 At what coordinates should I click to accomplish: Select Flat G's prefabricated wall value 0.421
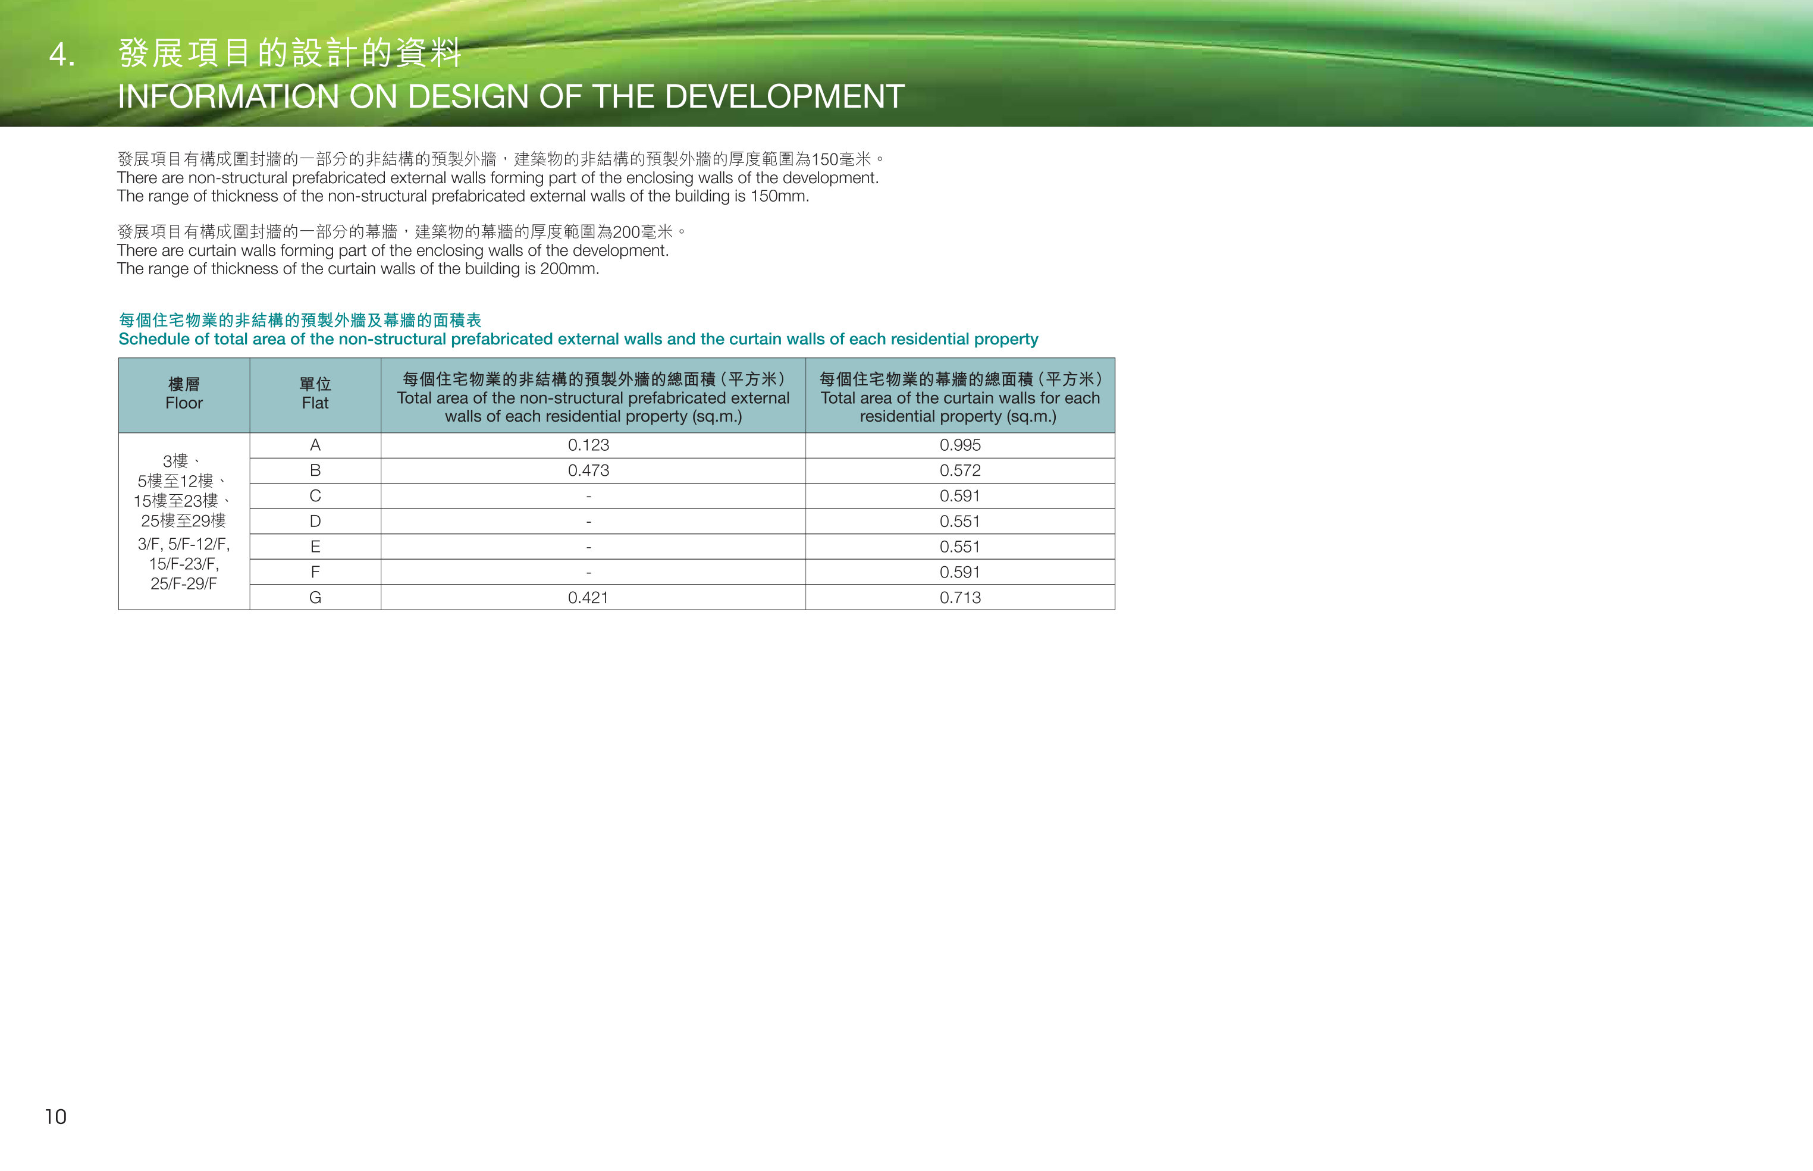click(x=589, y=598)
